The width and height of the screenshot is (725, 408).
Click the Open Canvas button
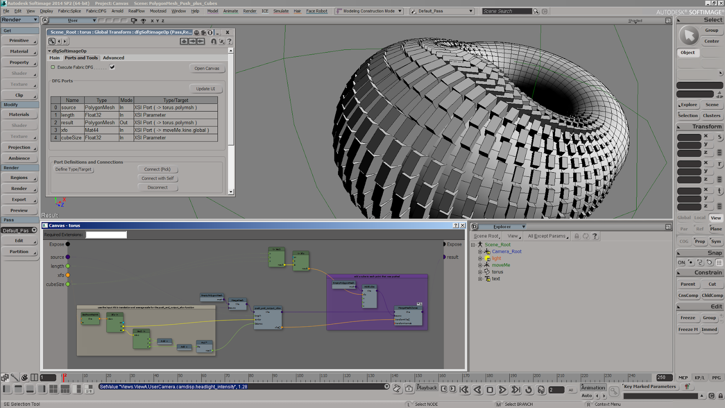coord(207,68)
